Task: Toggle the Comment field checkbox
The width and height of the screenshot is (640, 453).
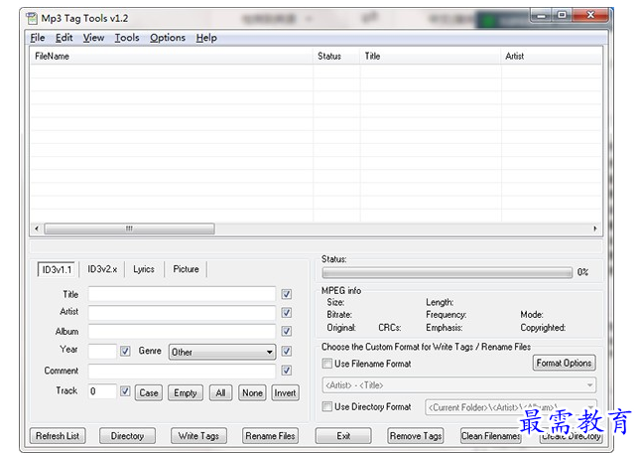Action: tap(287, 371)
